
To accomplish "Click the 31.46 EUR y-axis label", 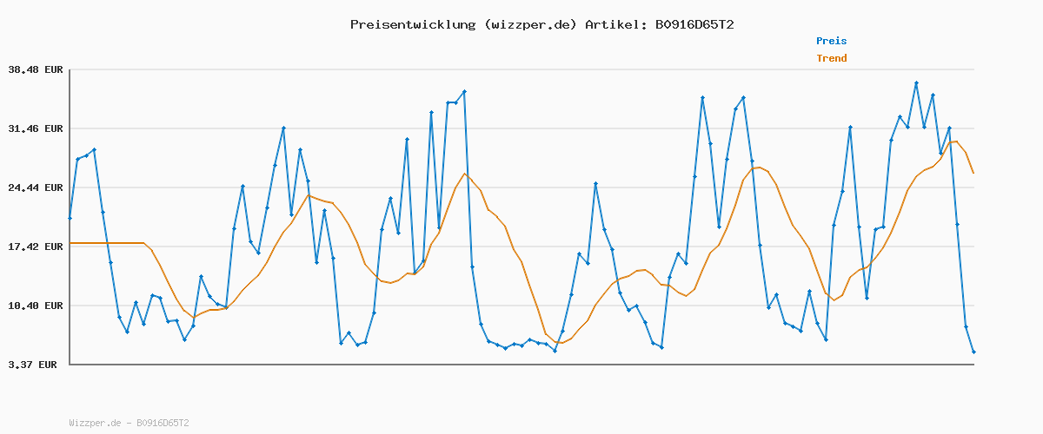I will (36, 128).
